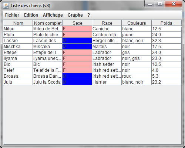This screenshot has height=148, width=185.
Task: Open the Edition menu
Action: (x=31, y=15)
